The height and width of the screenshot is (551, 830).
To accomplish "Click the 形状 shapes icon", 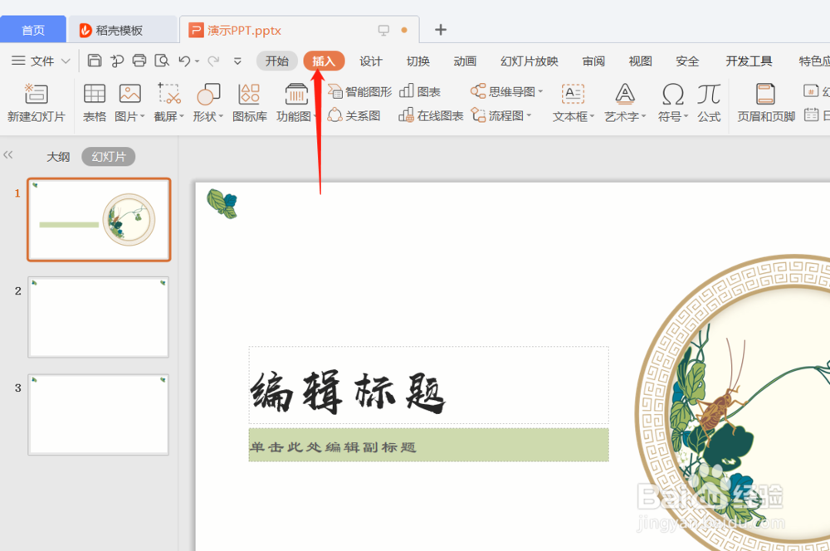I will coord(208,95).
